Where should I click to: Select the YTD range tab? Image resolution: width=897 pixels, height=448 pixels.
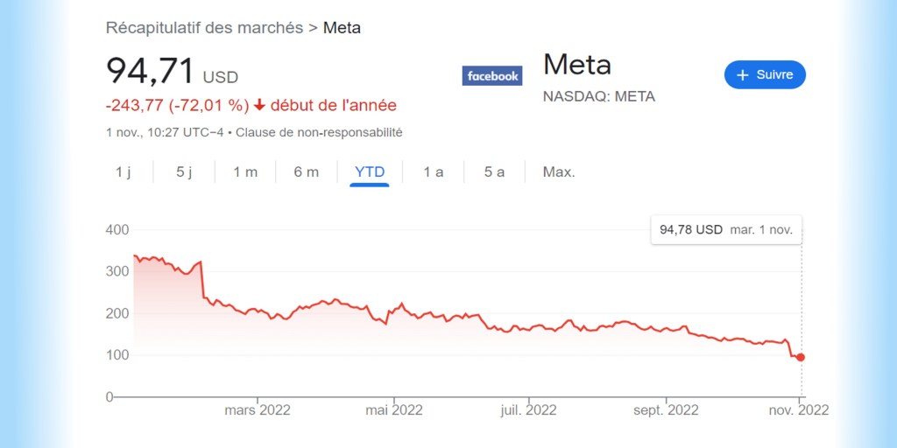[x=370, y=171]
